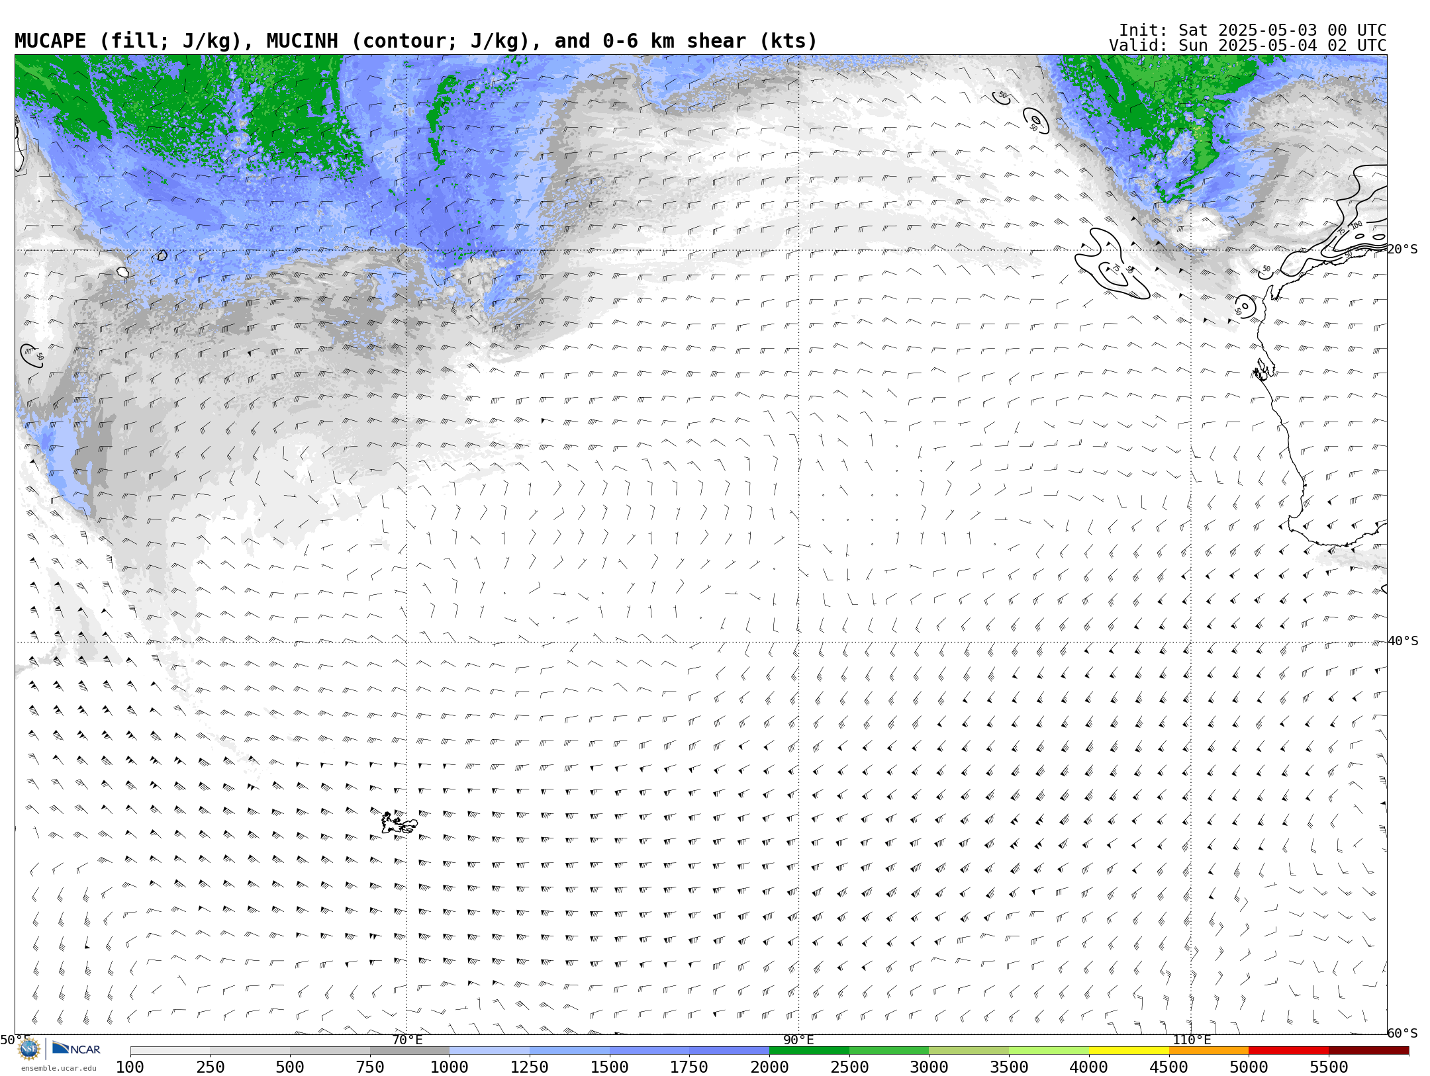The height and width of the screenshot is (1076, 1430).
Task: Pick the lightest gray 100–250 colorbar segment
Action: 170,1051
